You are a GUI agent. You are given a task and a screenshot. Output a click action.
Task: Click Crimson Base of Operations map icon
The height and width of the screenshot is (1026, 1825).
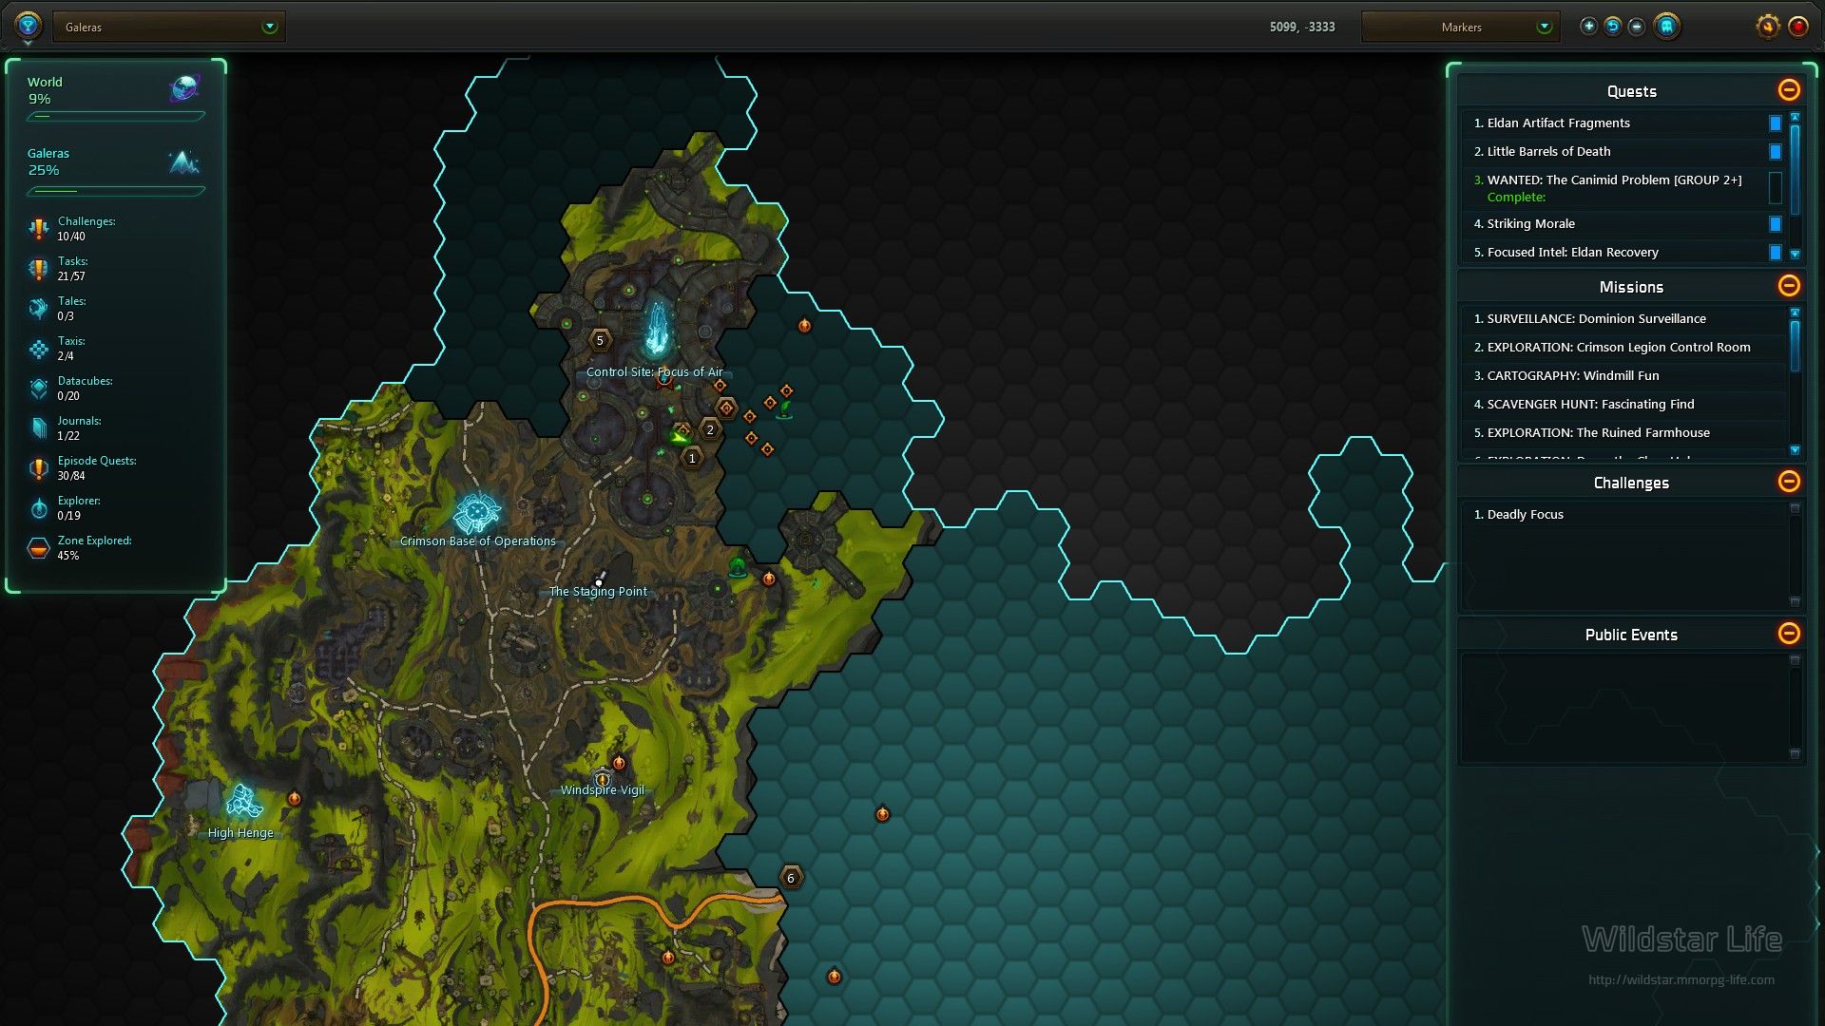click(476, 513)
